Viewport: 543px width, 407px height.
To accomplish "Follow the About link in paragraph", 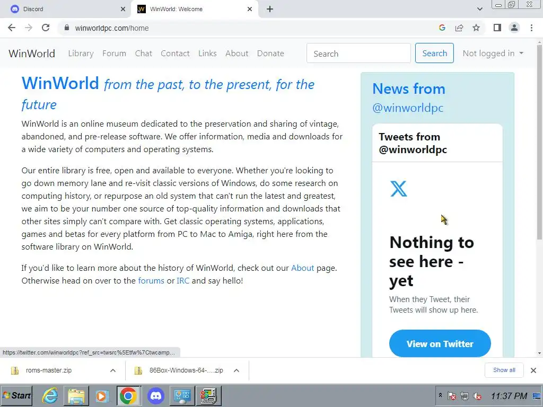I will click(302, 268).
